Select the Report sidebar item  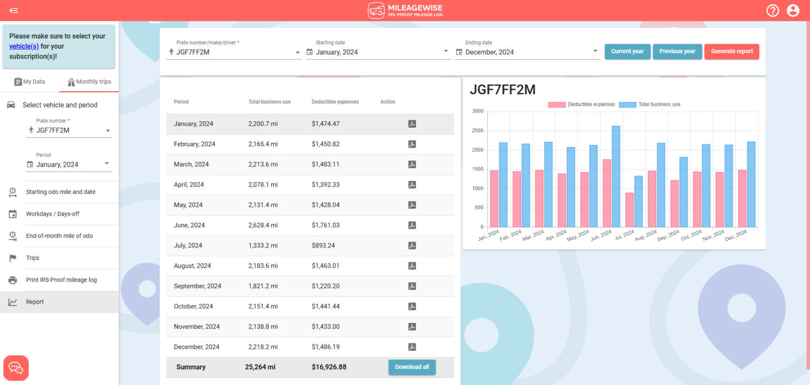tap(59, 302)
